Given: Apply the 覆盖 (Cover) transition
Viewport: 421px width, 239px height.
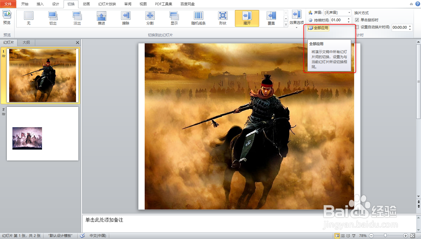Looking at the screenshot, I should (x=271, y=18).
